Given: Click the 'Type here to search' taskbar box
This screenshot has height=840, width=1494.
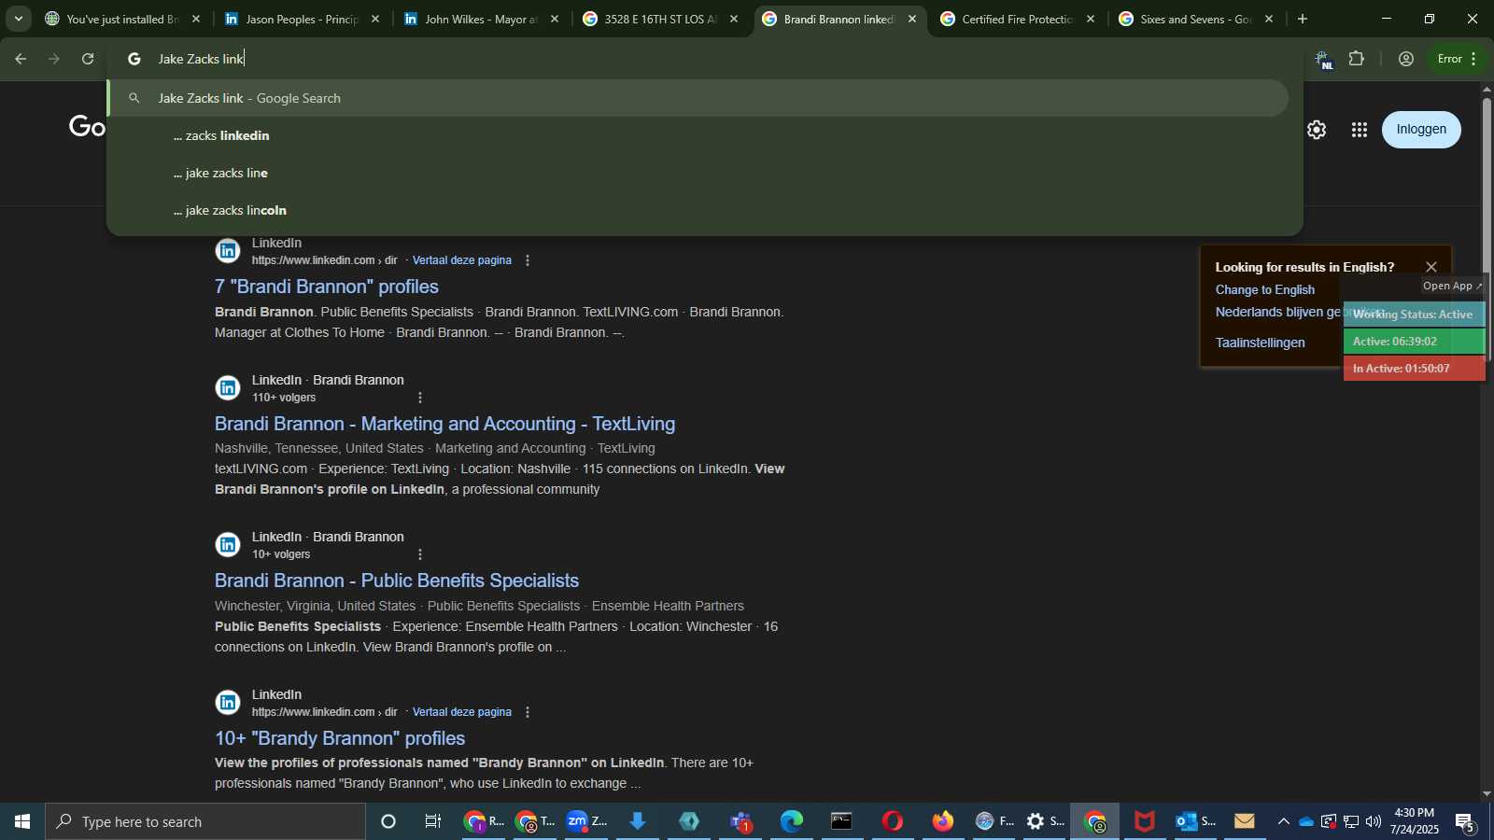Looking at the screenshot, I should click(205, 821).
